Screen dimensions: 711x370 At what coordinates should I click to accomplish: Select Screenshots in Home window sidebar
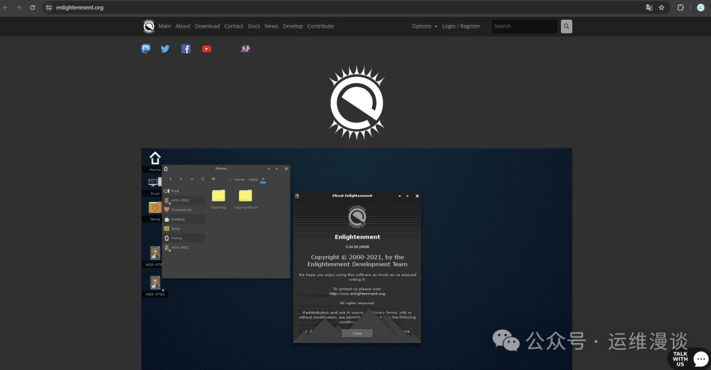[184, 209]
